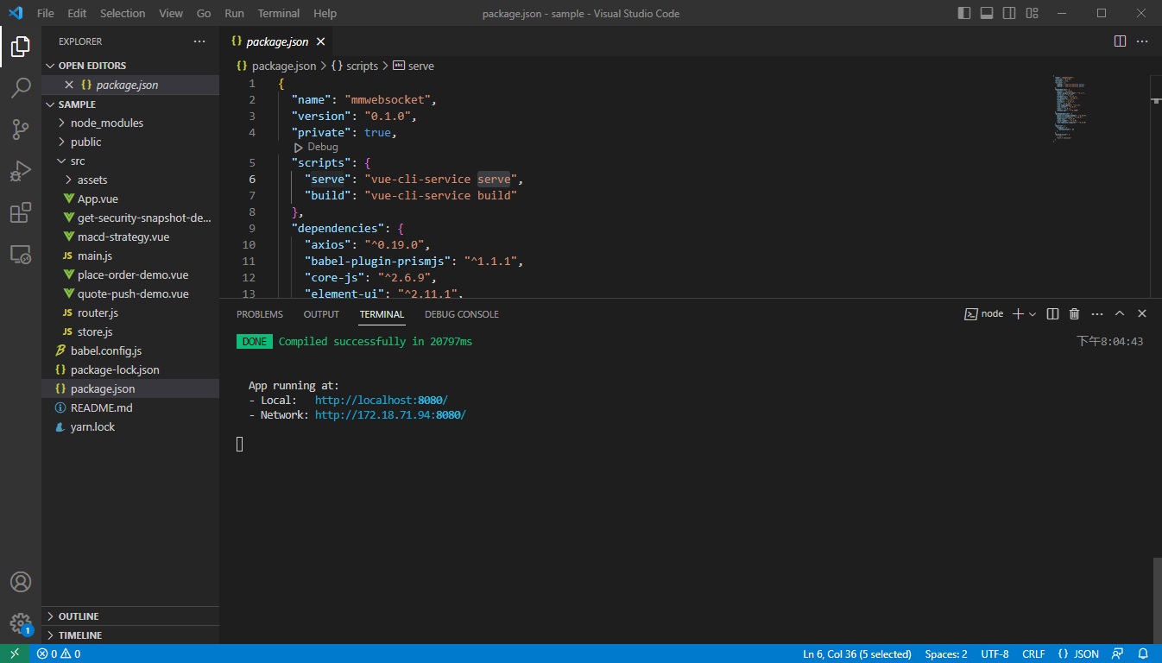Kill terminal with the trash icon
The height and width of the screenshot is (663, 1162).
[1074, 314]
